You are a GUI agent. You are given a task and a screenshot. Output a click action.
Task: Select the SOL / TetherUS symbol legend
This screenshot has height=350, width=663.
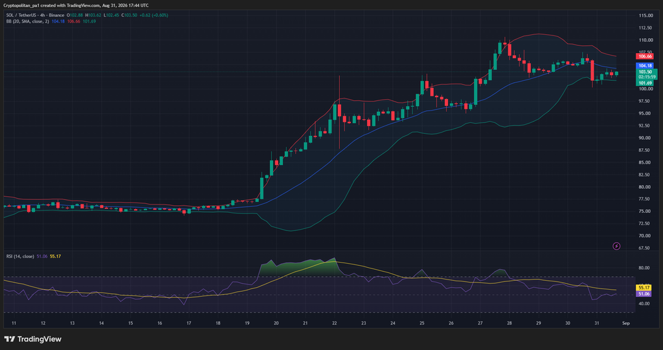pyautogui.click(x=35, y=16)
